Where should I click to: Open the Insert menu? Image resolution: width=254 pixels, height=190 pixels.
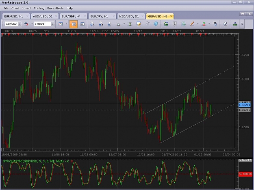[26, 8]
